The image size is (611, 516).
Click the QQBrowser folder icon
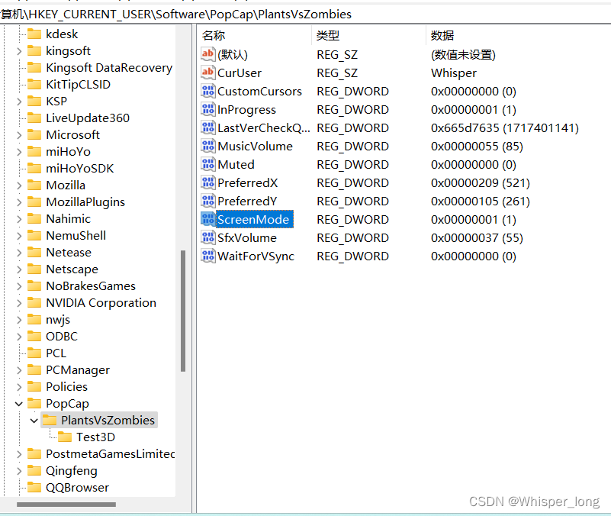[34, 488]
